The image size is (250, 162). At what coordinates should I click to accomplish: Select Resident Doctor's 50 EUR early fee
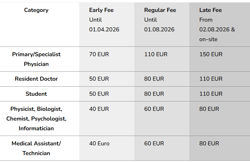[x=99, y=79]
